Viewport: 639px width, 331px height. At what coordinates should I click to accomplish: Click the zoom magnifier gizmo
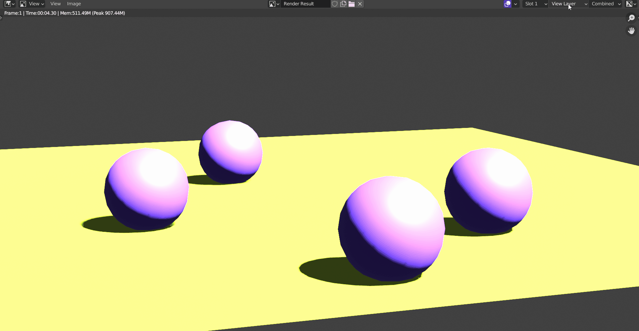631,18
